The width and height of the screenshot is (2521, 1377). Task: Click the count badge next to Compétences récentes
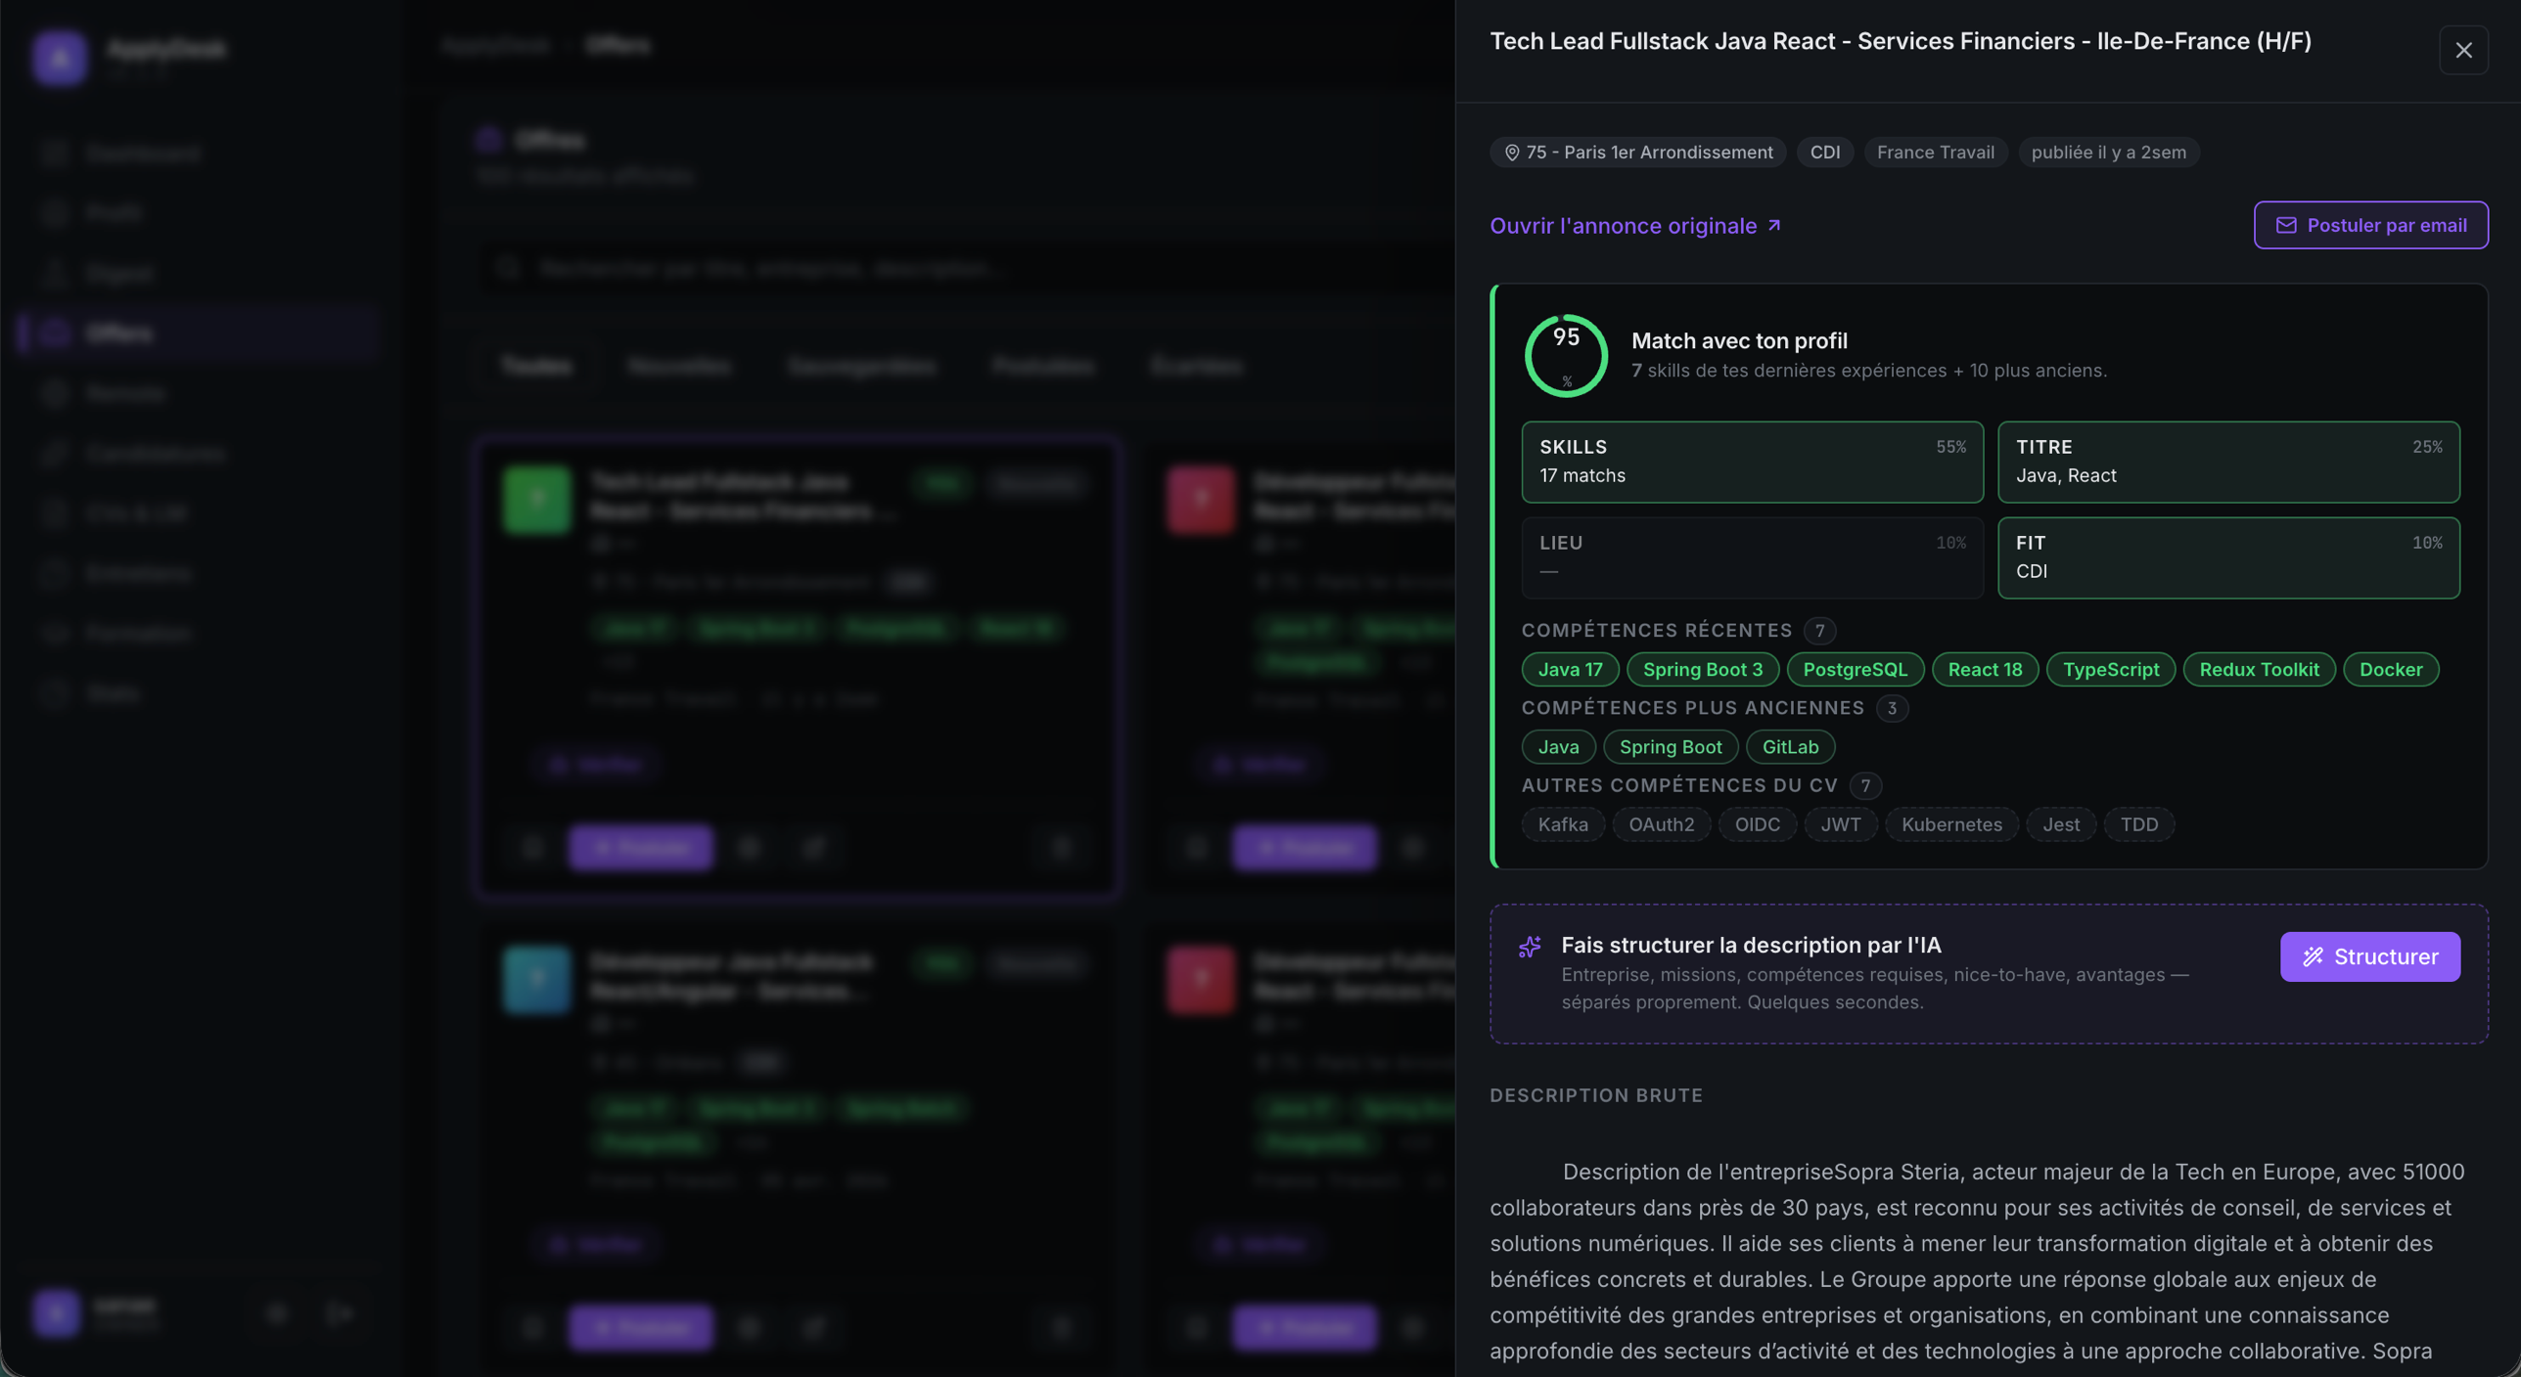1819,631
